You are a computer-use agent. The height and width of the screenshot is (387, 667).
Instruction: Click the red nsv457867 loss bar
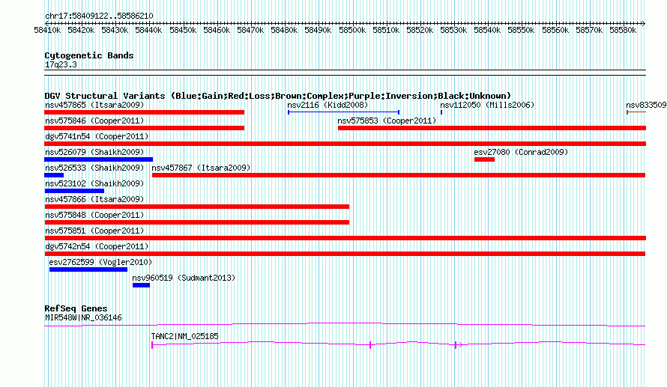399,175
